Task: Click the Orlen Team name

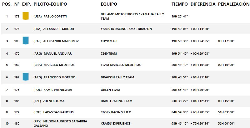Action: pos(110,90)
